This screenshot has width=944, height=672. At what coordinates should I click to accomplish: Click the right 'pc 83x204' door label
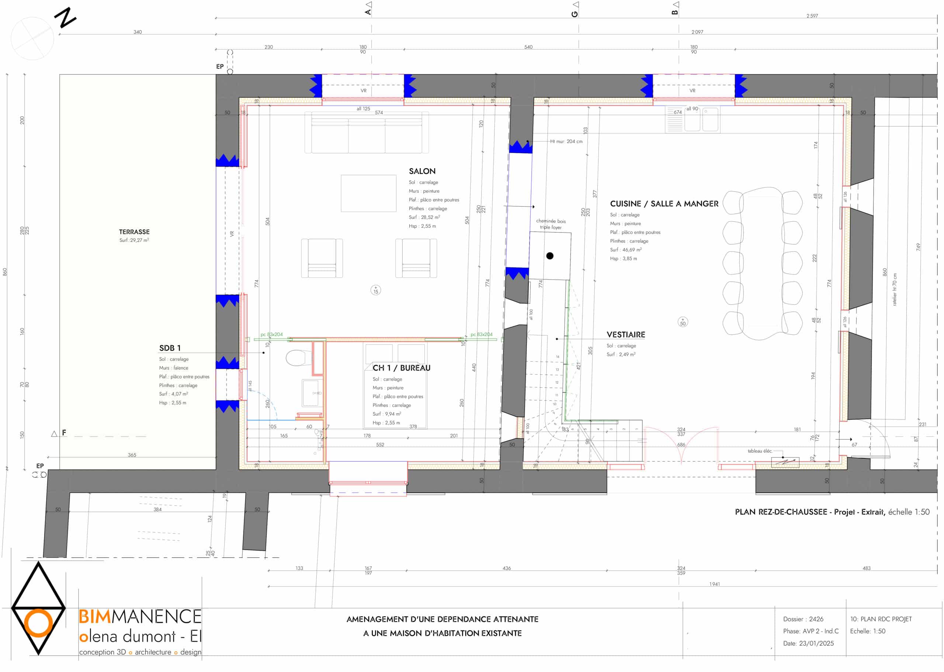(x=482, y=335)
